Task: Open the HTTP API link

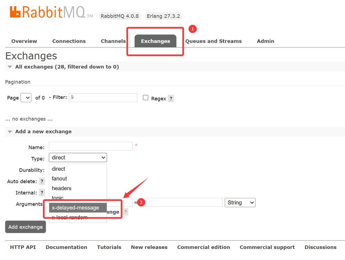Action: [23, 247]
